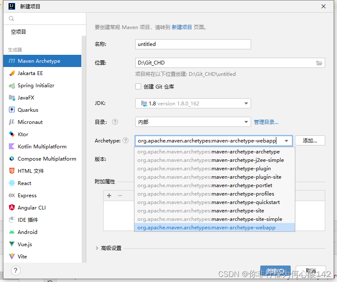Select Maven Archetype generator icon

click(x=12, y=61)
